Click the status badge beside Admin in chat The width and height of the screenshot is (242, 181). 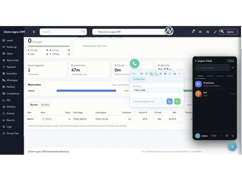[x=214, y=136]
